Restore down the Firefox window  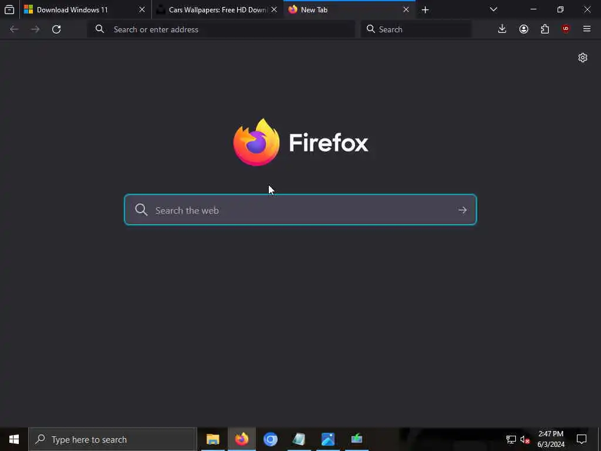560,9
